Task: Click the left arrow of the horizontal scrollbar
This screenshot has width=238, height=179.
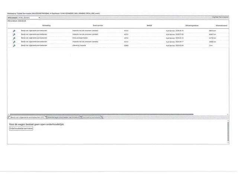Action: click(8, 114)
